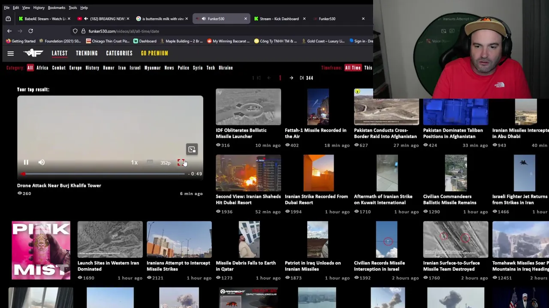Select the All category filter
The width and height of the screenshot is (549, 308).
pyautogui.click(x=30, y=68)
